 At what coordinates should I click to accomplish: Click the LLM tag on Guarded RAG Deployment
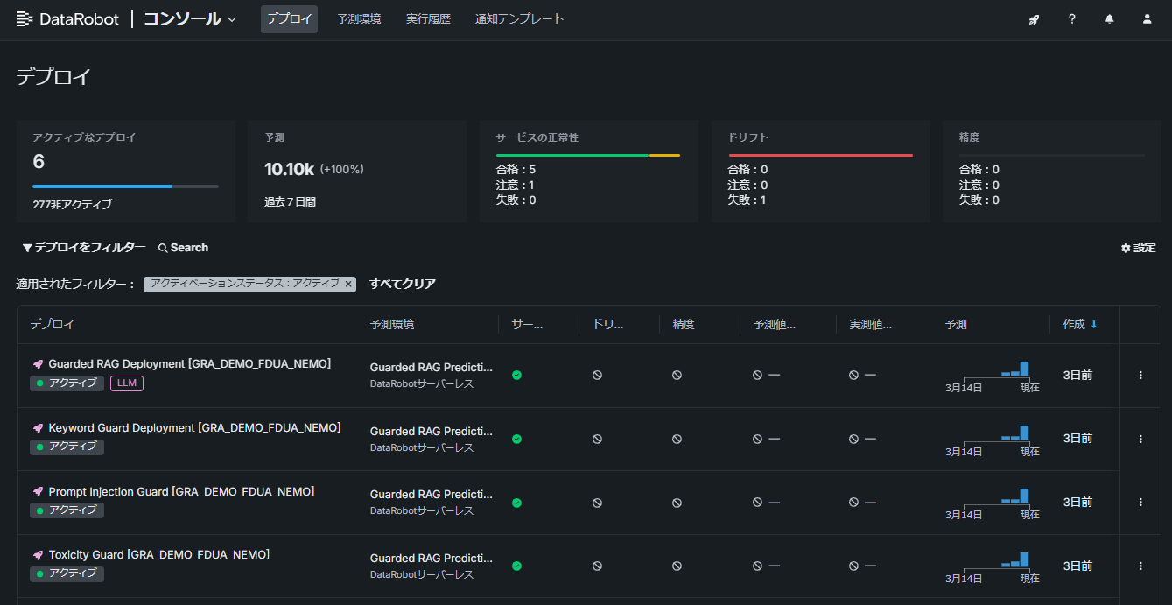click(127, 383)
